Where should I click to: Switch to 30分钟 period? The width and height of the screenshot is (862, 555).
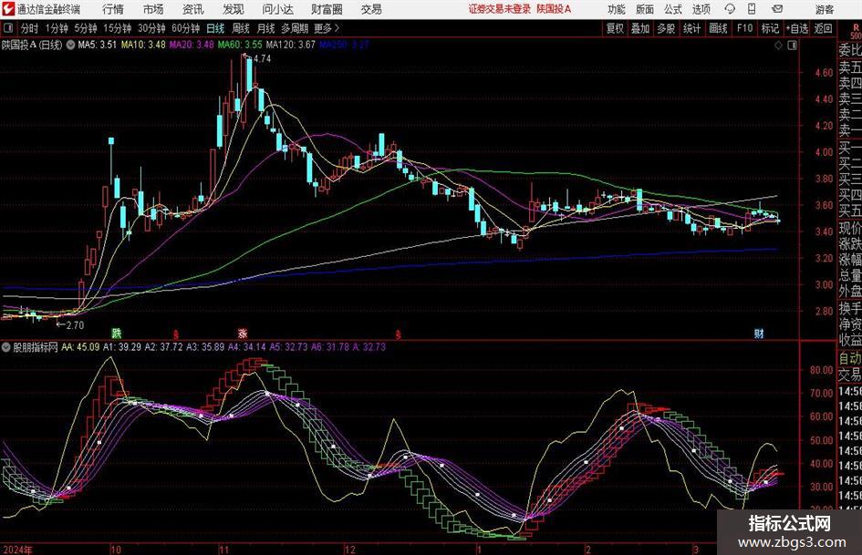click(151, 28)
